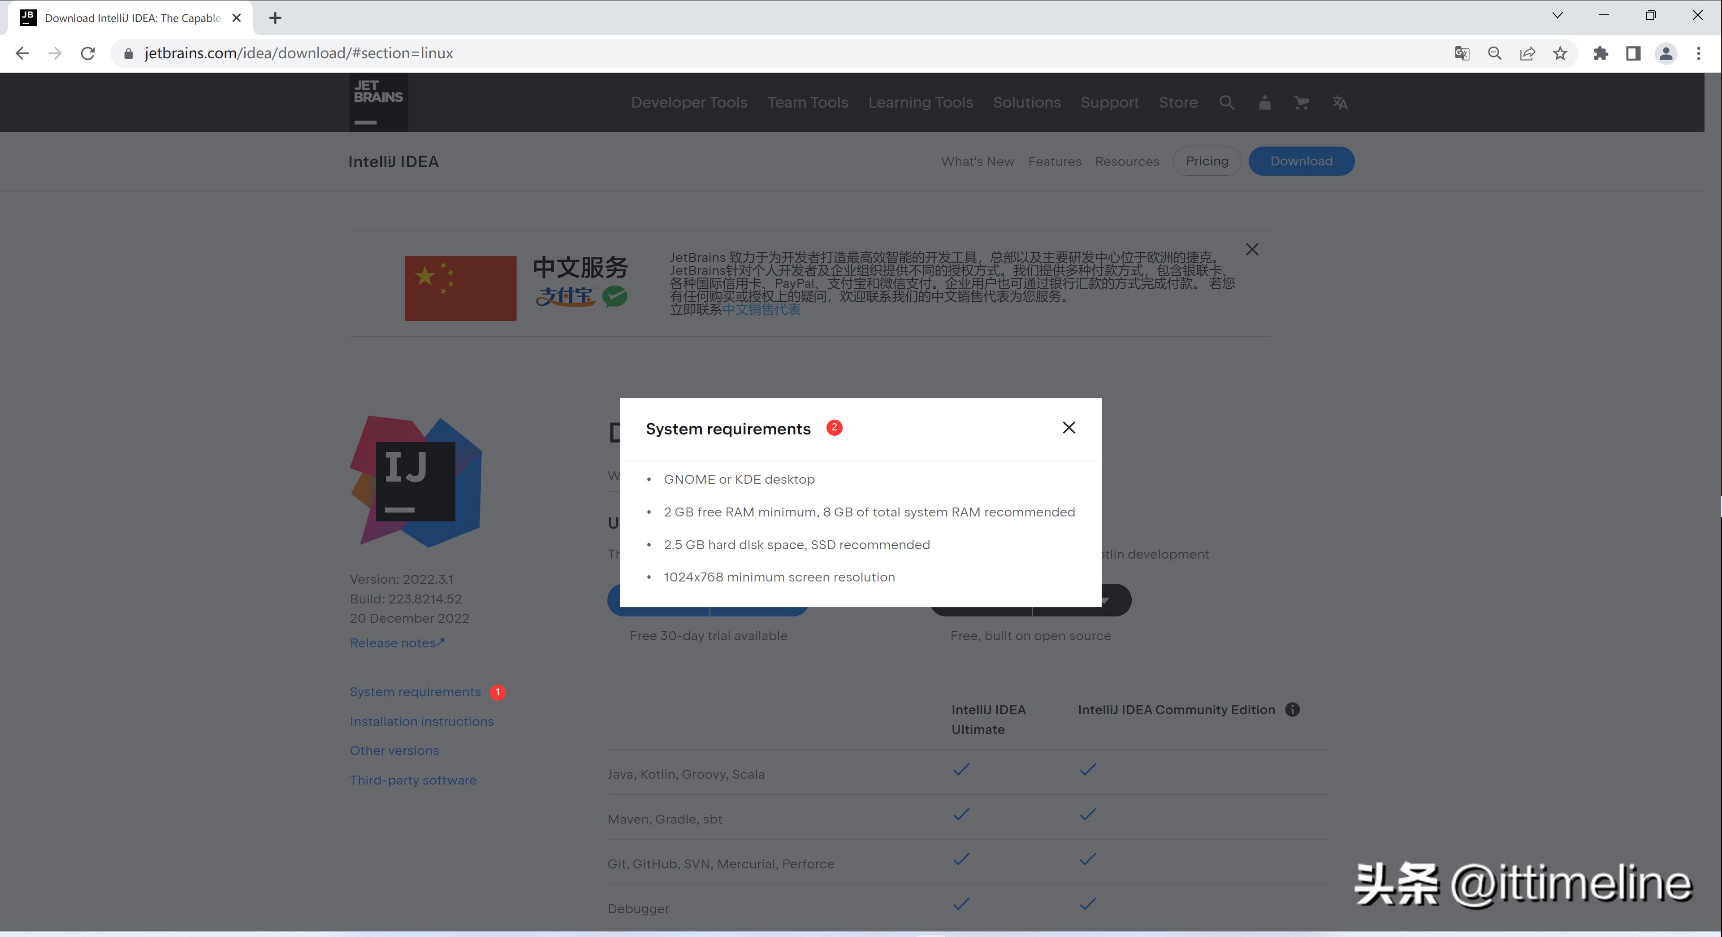Open the browser extensions puzzle icon
This screenshot has height=937, width=1722.
click(x=1601, y=53)
